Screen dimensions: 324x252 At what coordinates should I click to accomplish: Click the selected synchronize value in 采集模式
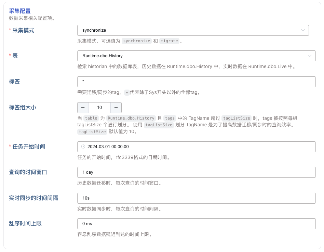(x=94, y=30)
